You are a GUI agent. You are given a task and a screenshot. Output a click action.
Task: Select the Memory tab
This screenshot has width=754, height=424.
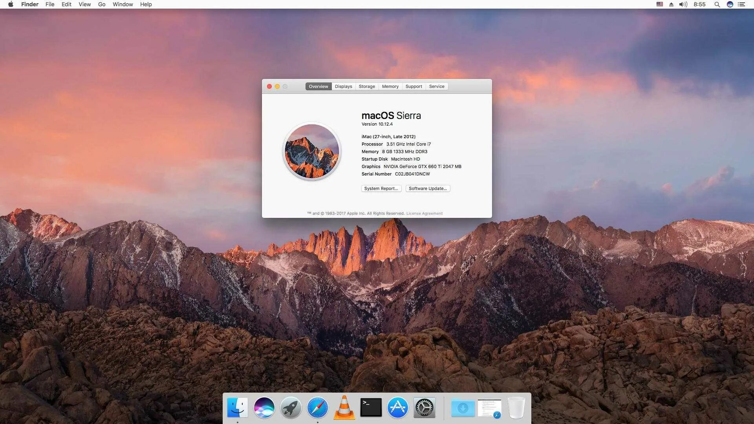(x=390, y=86)
